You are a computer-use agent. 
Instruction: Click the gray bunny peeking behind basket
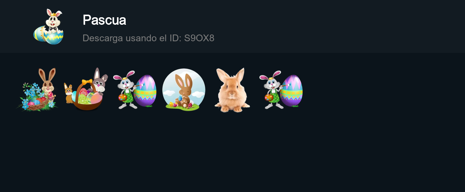pyautogui.click(x=99, y=80)
